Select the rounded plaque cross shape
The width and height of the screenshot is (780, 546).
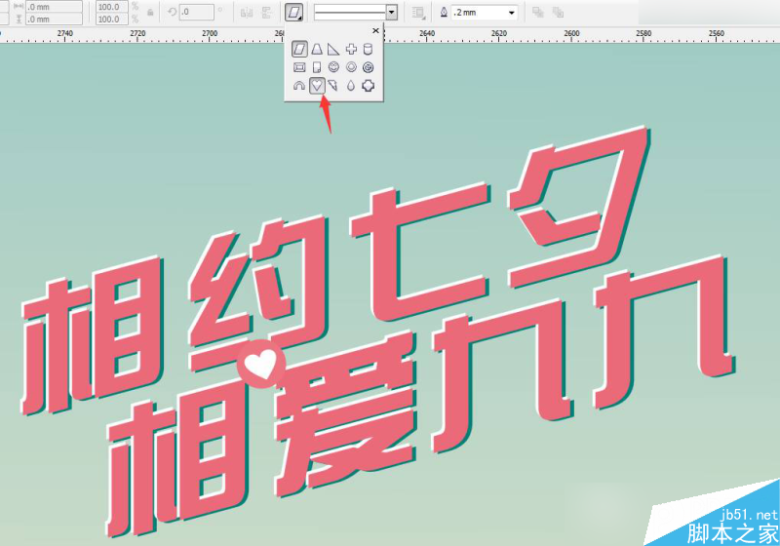pos(369,86)
